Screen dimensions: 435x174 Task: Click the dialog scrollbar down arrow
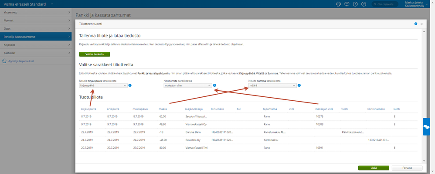click(424, 161)
